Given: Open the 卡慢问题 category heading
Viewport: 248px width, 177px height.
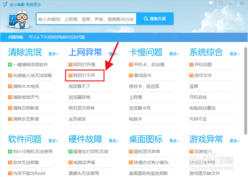Looking at the screenshot, I should coord(145,52).
